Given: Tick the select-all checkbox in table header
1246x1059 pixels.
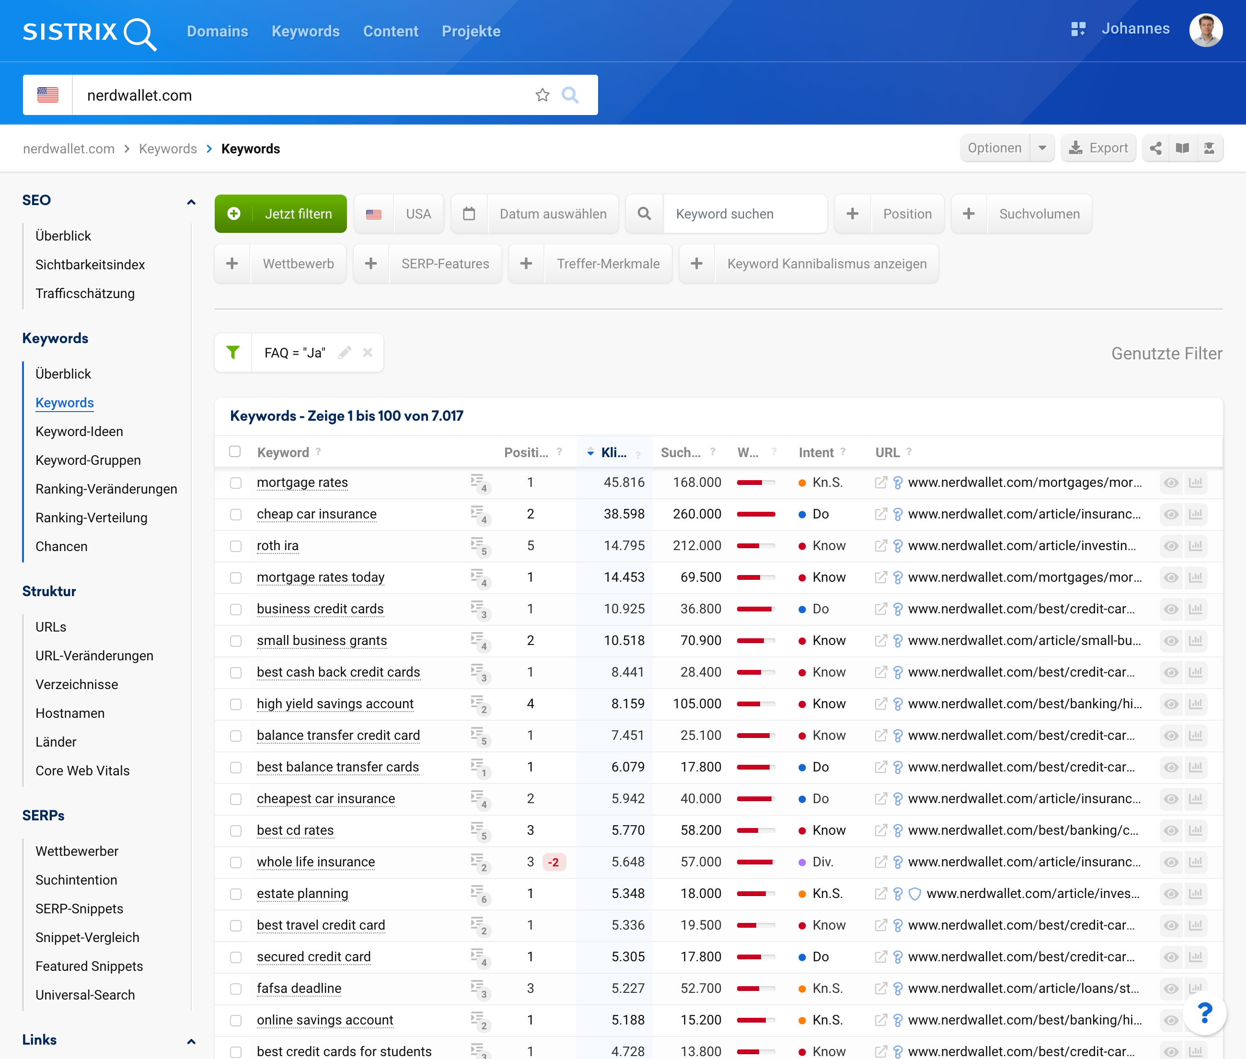Looking at the screenshot, I should click(x=235, y=452).
